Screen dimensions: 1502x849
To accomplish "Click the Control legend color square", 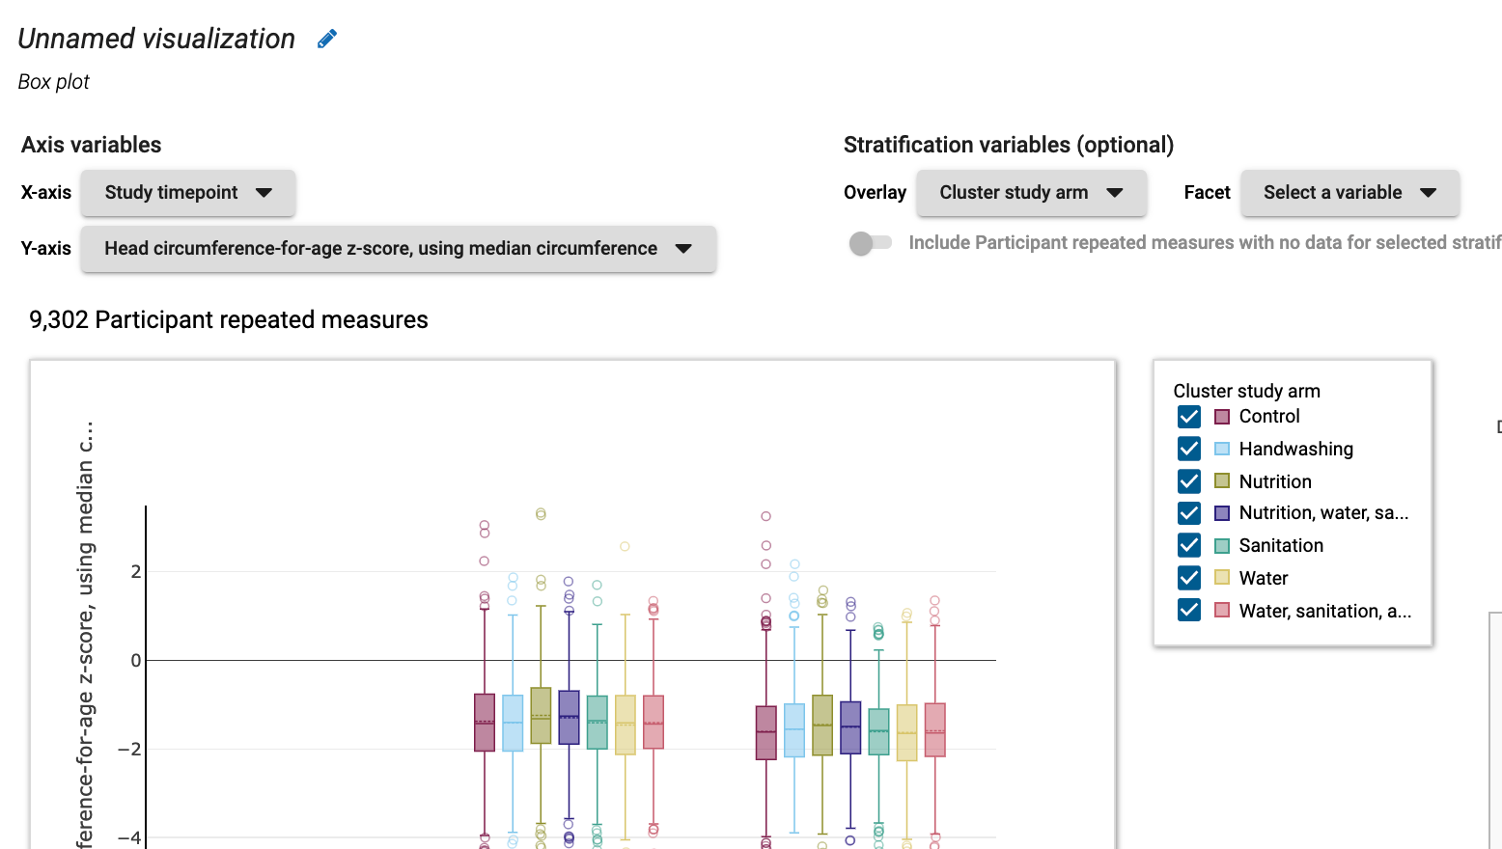I will [1222, 417].
